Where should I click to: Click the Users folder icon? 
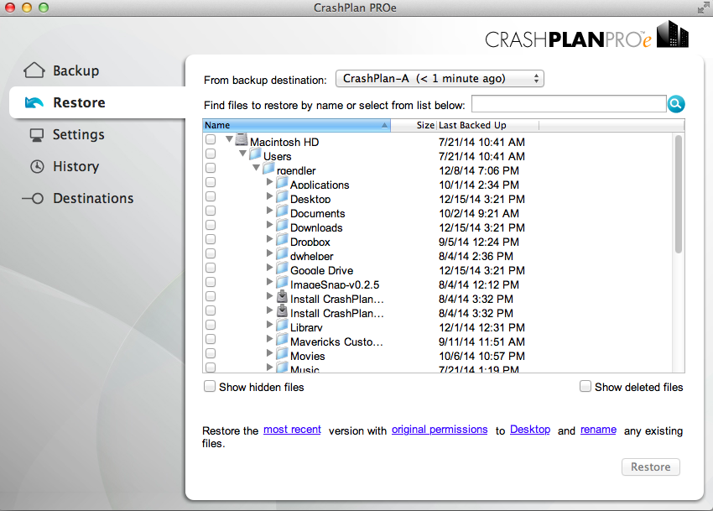(x=255, y=154)
